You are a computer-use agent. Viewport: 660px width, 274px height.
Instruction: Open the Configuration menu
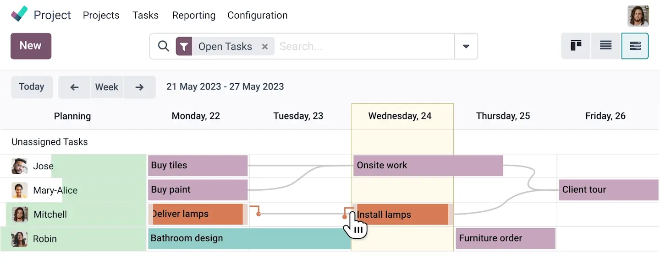pyautogui.click(x=257, y=15)
